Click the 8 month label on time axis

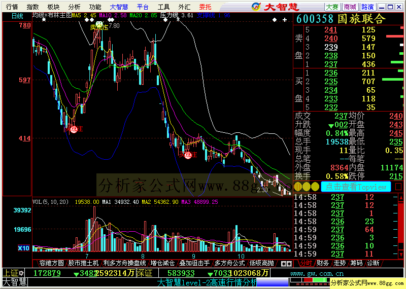(x=143, y=256)
